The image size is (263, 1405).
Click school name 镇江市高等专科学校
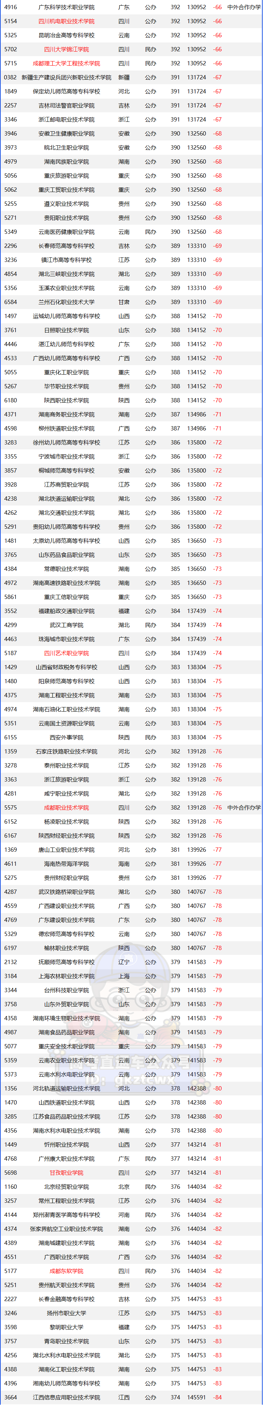[x=67, y=260]
